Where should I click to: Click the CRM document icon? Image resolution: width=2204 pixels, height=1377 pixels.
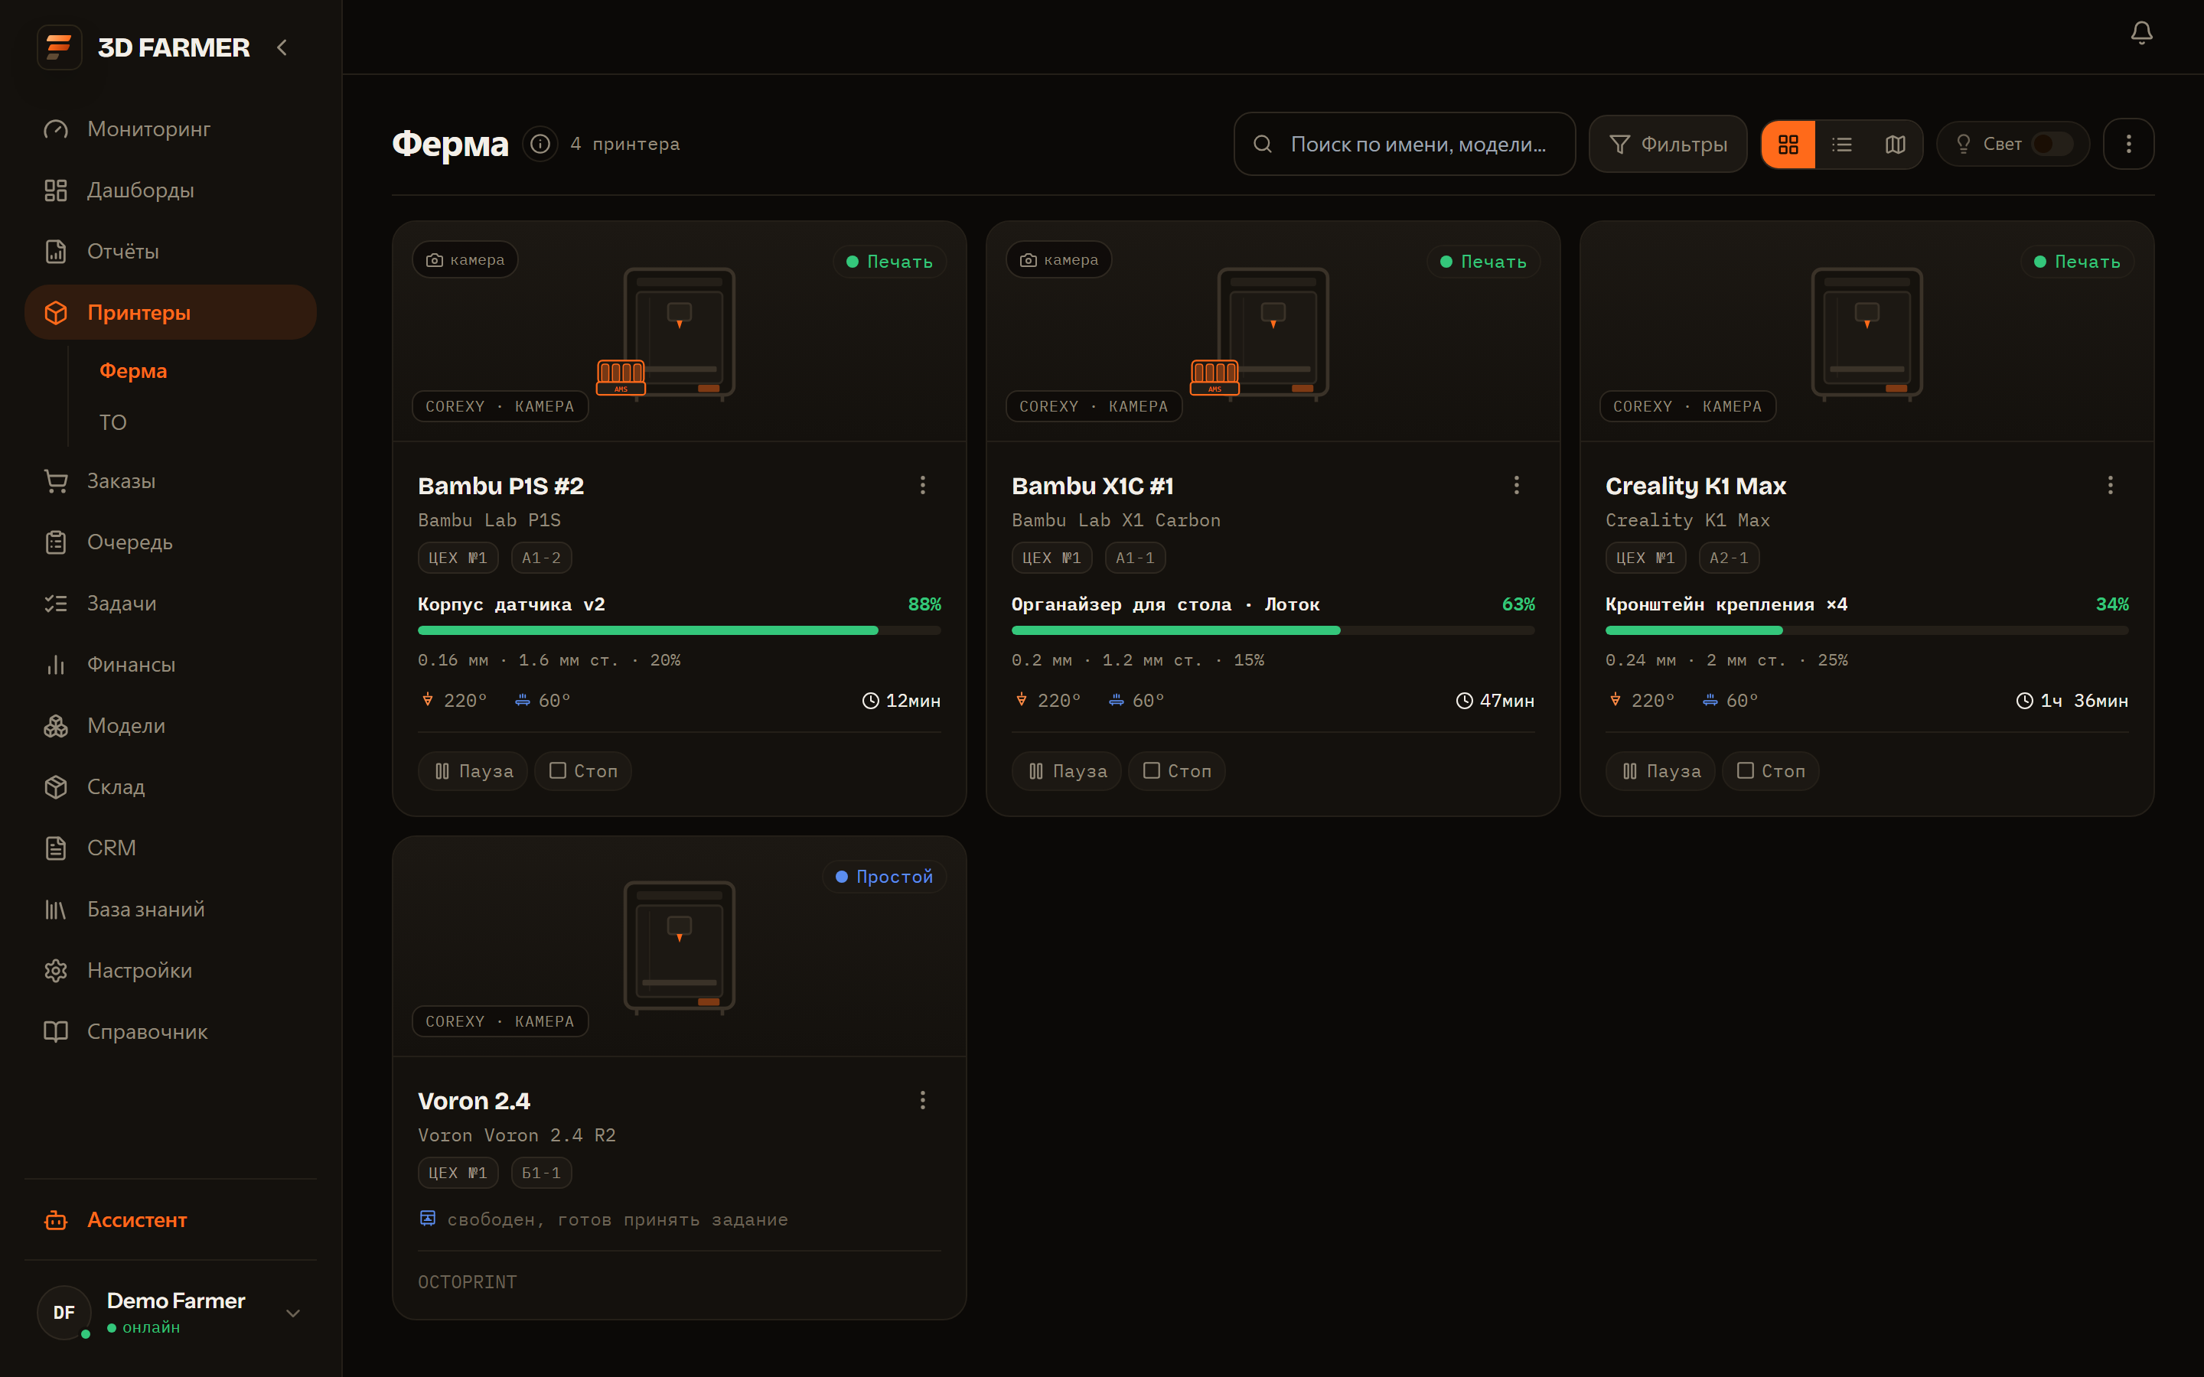click(56, 848)
